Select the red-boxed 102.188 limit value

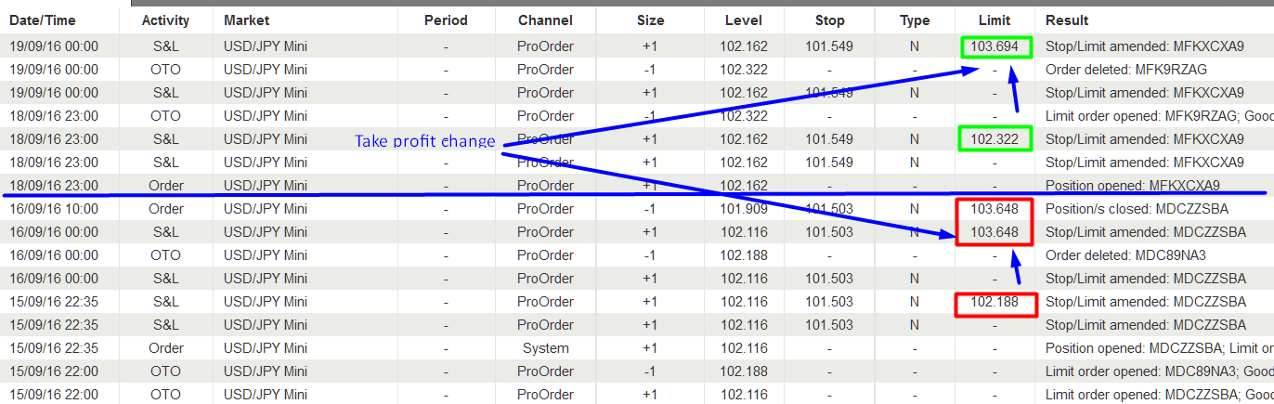[x=994, y=302]
